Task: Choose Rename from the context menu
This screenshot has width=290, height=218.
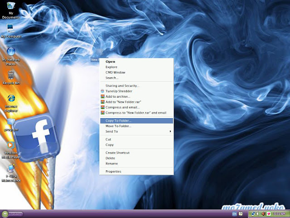Action: pyautogui.click(x=136, y=163)
